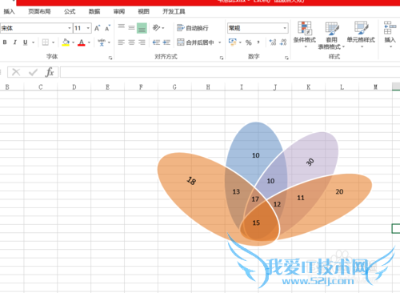The width and height of the screenshot is (400, 293).
Task: Select column K header
Action: (x=309, y=87)
